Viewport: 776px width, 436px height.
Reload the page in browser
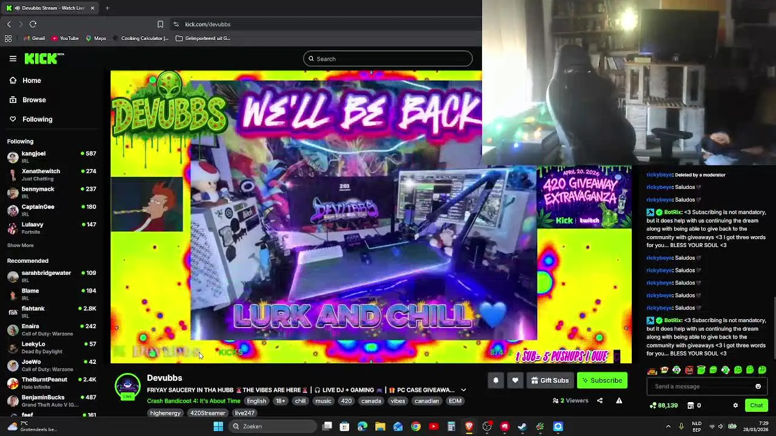click(x=33, y=24)
